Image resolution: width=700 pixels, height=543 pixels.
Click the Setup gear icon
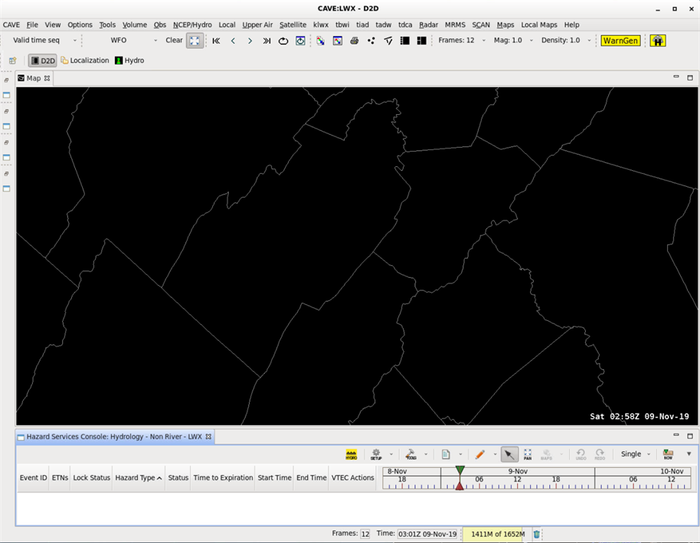click(x=376, y=455)
